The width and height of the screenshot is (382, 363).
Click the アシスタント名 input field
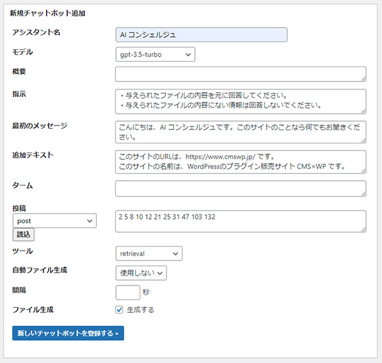coord(202,35)
